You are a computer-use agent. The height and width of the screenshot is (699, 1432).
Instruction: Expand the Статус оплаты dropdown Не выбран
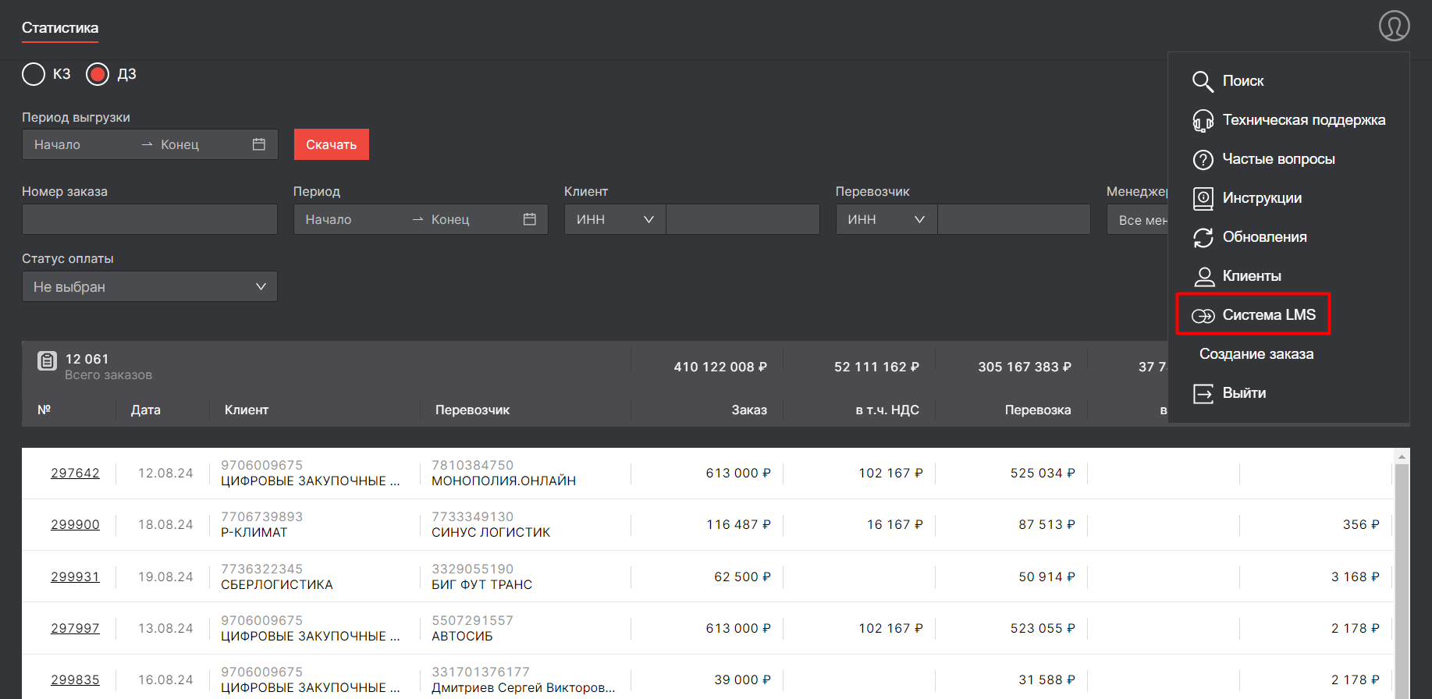coord(150,286)
